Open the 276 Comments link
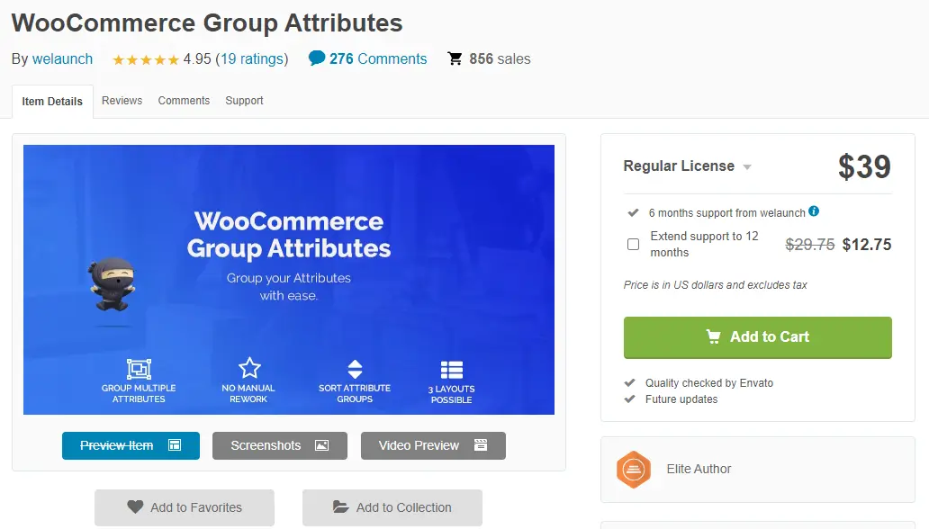Image resolution: width=929 pixels, height=529 pixels. 378,58
